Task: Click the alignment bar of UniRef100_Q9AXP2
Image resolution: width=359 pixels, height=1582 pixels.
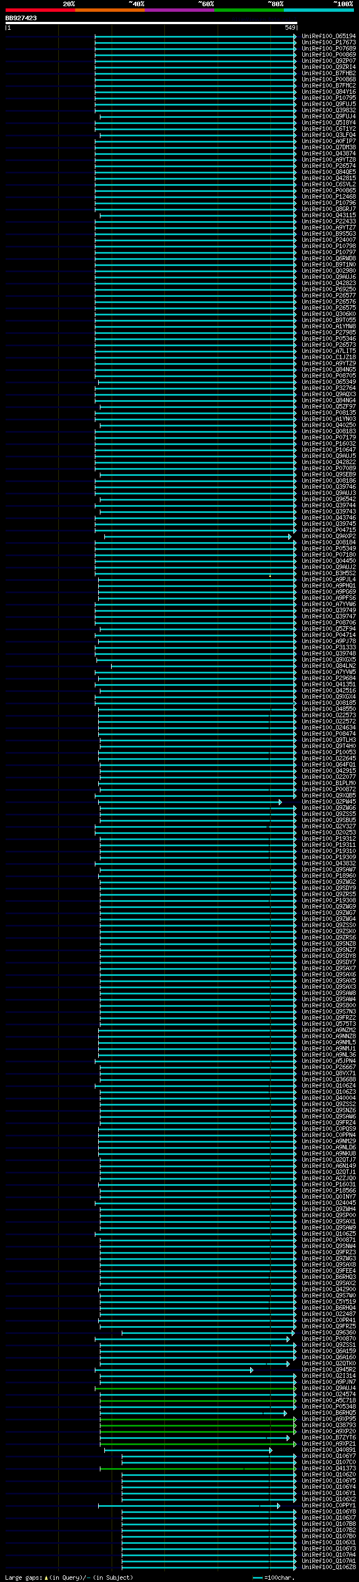Action: click(x=197, y=536)
